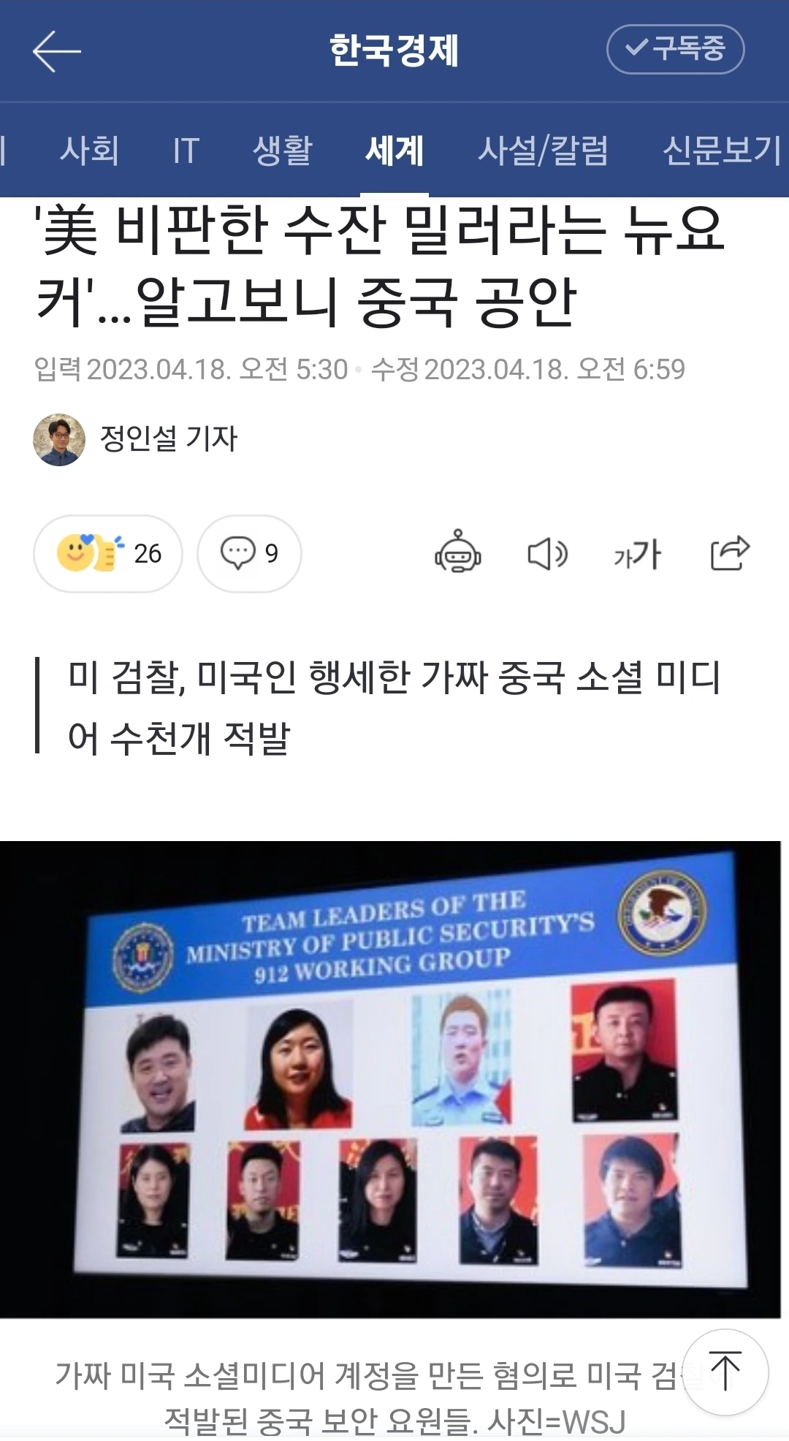Open the 신문보기 tab
The height and width of the screenshot is (1441, 789).
[x=722, y=151]
